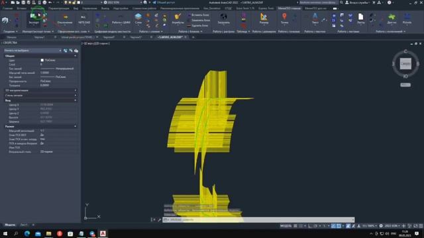This screenshot has width=424, height=238.
Task: Toggle the highlighted object snap button in the status bar
Action: point(339,226)
